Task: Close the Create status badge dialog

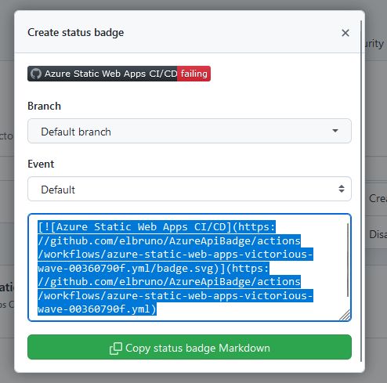Action: 345,33
